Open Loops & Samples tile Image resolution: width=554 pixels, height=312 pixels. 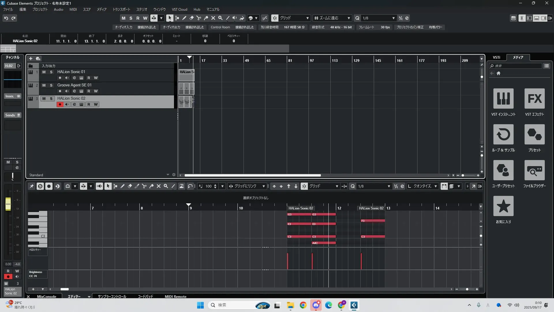(503, 134)
